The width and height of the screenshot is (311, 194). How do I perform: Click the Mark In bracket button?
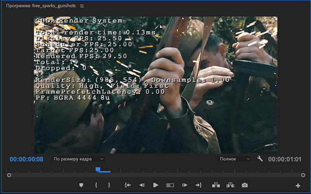click(x=96, y=185)
